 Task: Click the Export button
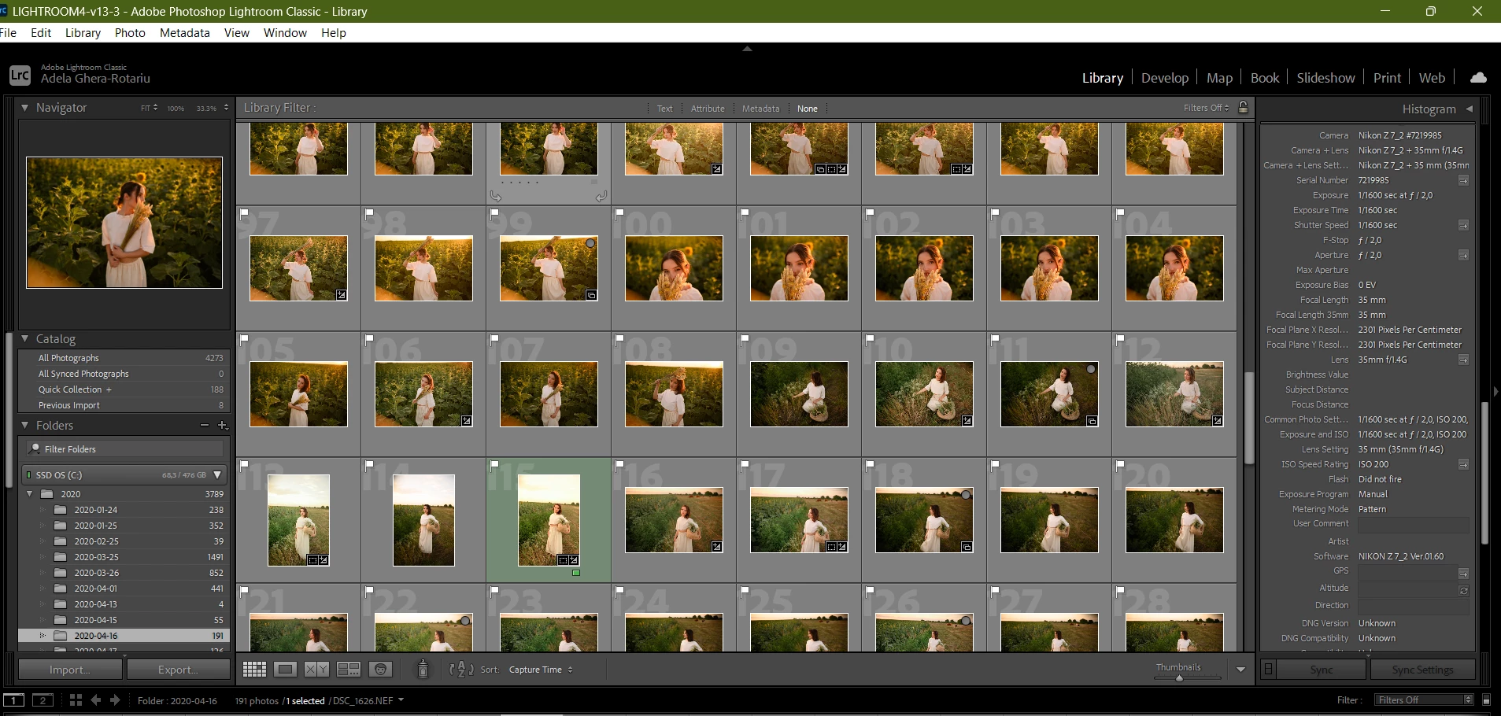point(178,670)
